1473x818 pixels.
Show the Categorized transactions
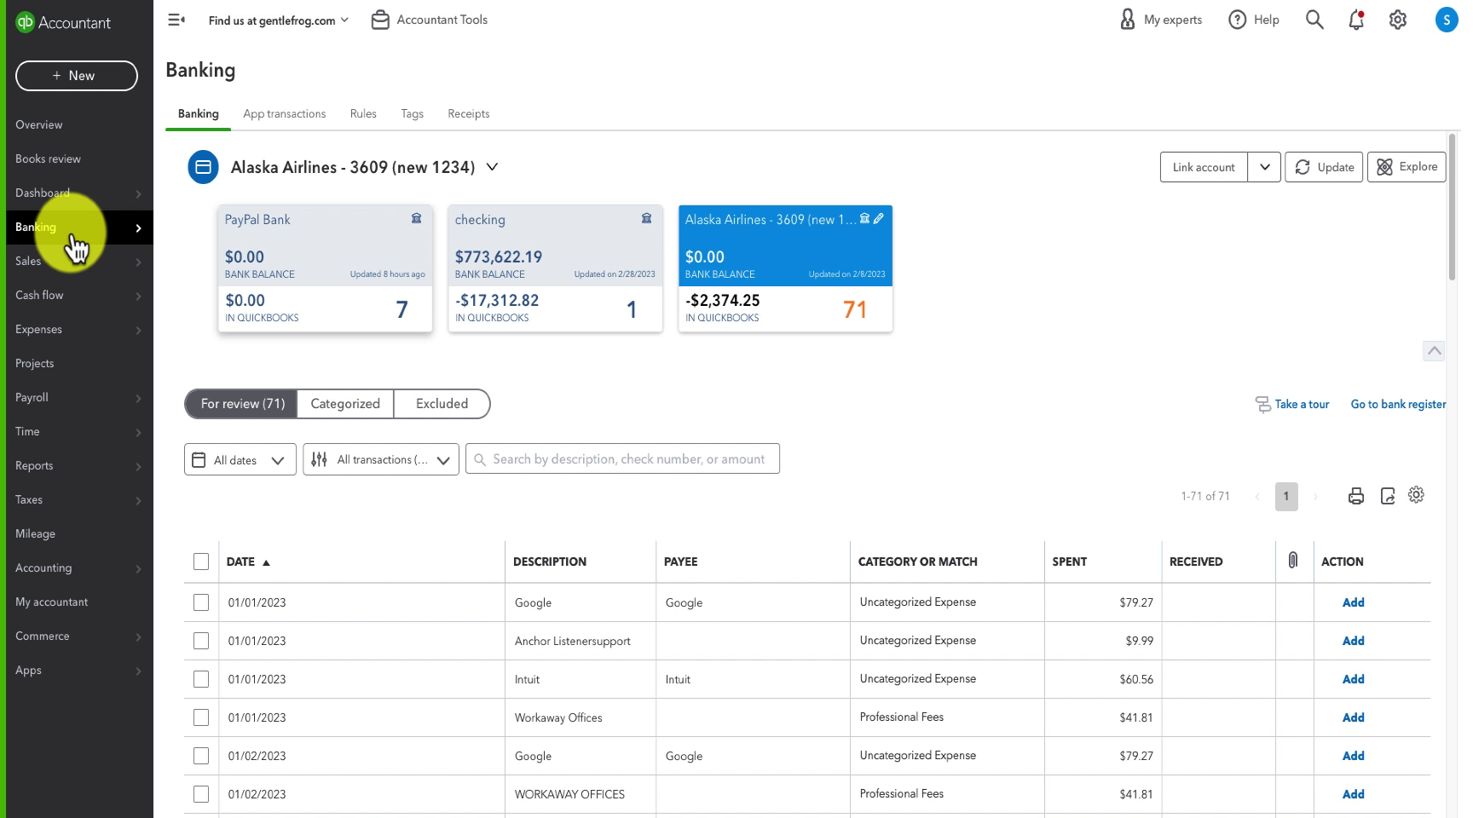[345, 404]
